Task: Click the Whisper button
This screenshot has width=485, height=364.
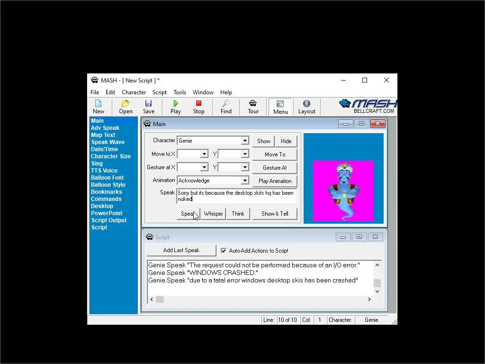Action: (x=213, y=214)
